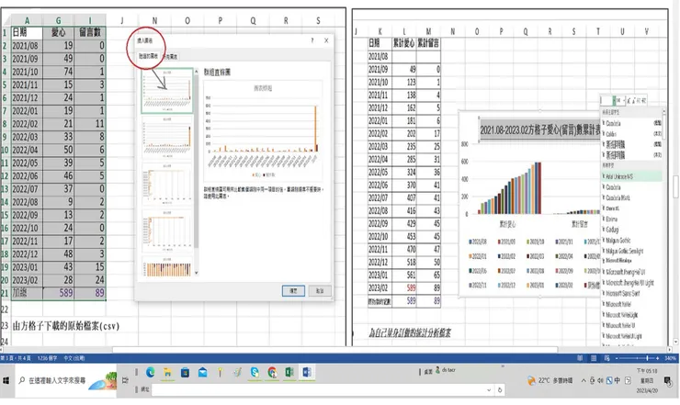
Task: Select column G header in left sheet
Action: [x=59, y=20]
